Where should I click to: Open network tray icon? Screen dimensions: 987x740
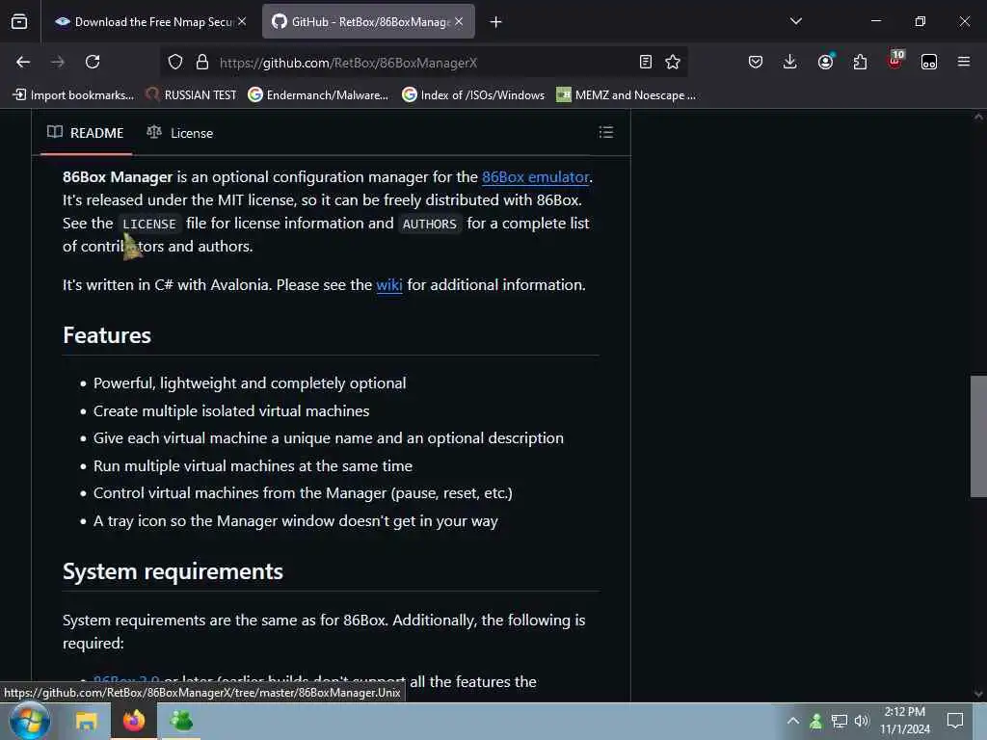point(840,721)
